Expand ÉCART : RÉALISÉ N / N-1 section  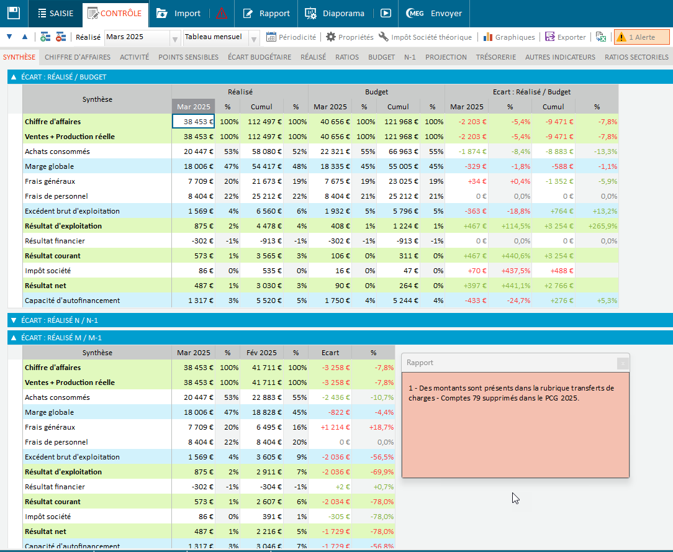tap(13, 320)
